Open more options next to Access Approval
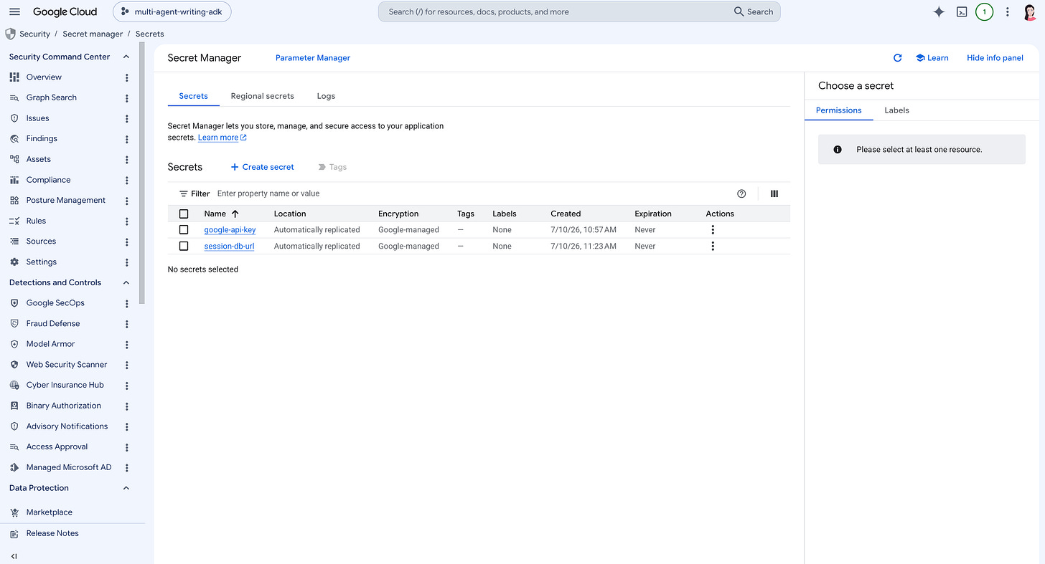The width and height of the screenshot is (1045, 564). click(x=127, y=447)
